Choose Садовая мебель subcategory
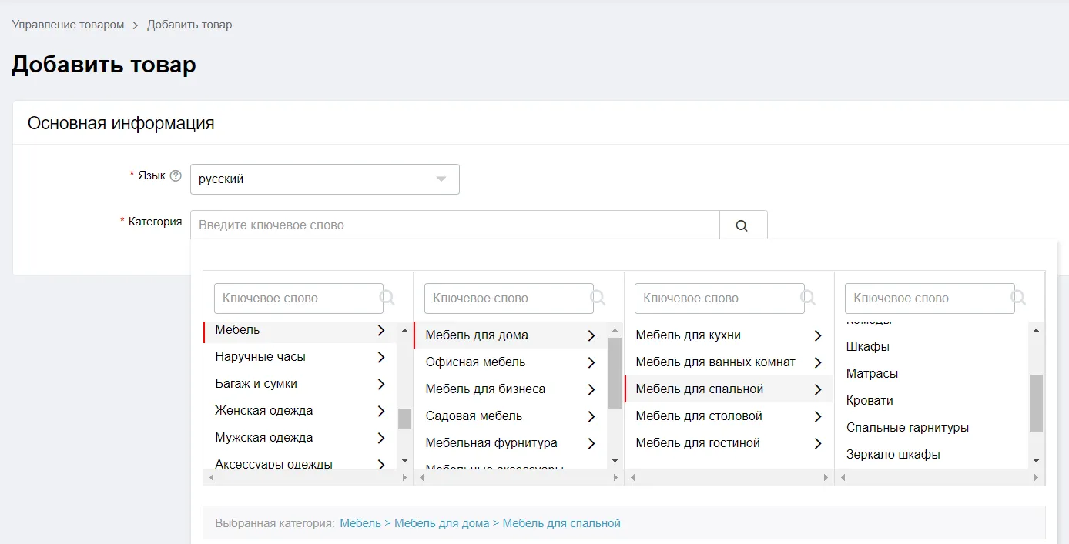The height and width of the screenshot is (544, 1069). tap(474, 416)
